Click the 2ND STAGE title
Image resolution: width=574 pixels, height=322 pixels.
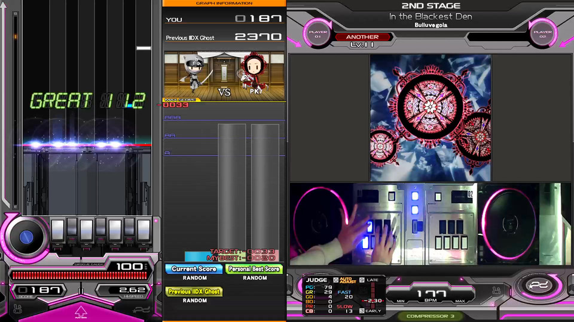click(431, 6)
